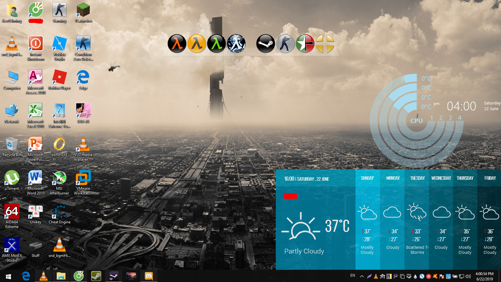Launch Condition Zero Deleted Scenes shortcut
The image size is (501, 282).
[83, 48]
